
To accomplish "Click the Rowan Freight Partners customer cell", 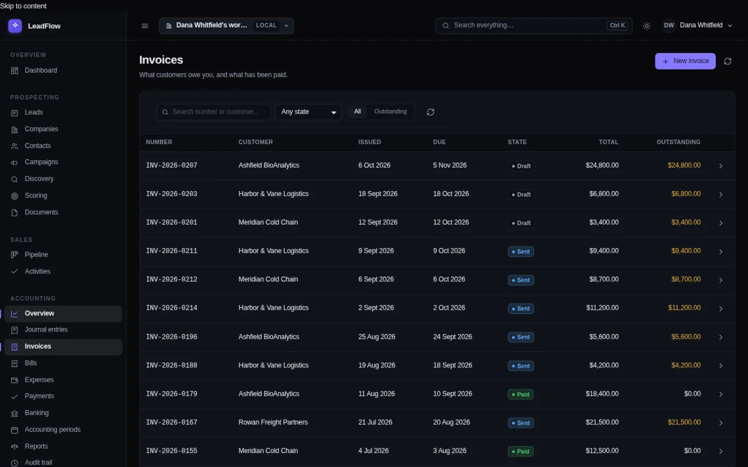I will 273,422.
